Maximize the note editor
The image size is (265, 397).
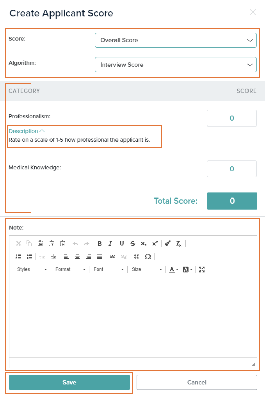[x=202, y=269]
